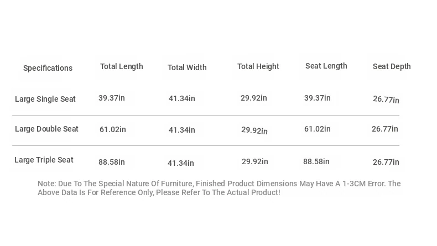The width and height of the screenshot is (437, 246).
Task: Click Large Triple Seat Seat Depth 26.77in
Action: 386,162
